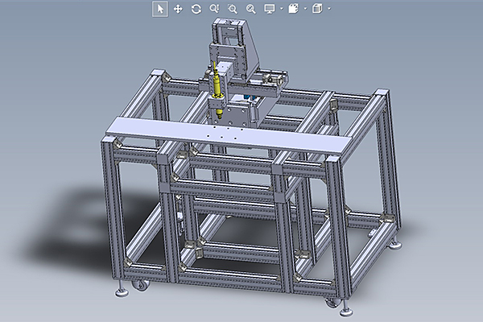Click the clapperboard animation icon
This screenshot has width=483, height=322.
293,9
